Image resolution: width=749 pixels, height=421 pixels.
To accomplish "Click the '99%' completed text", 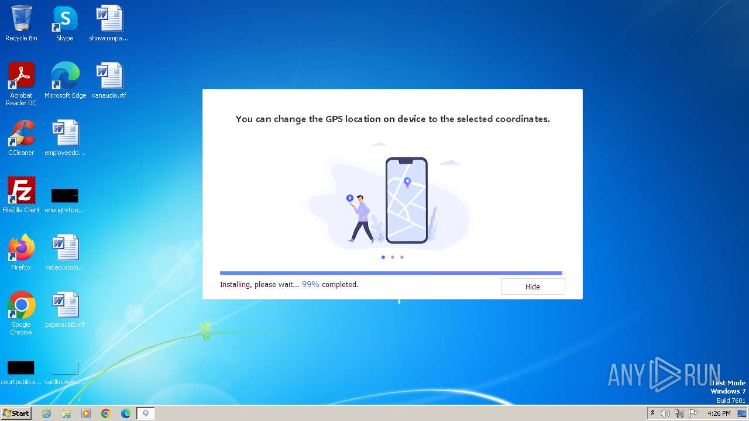I will point(310,285).
